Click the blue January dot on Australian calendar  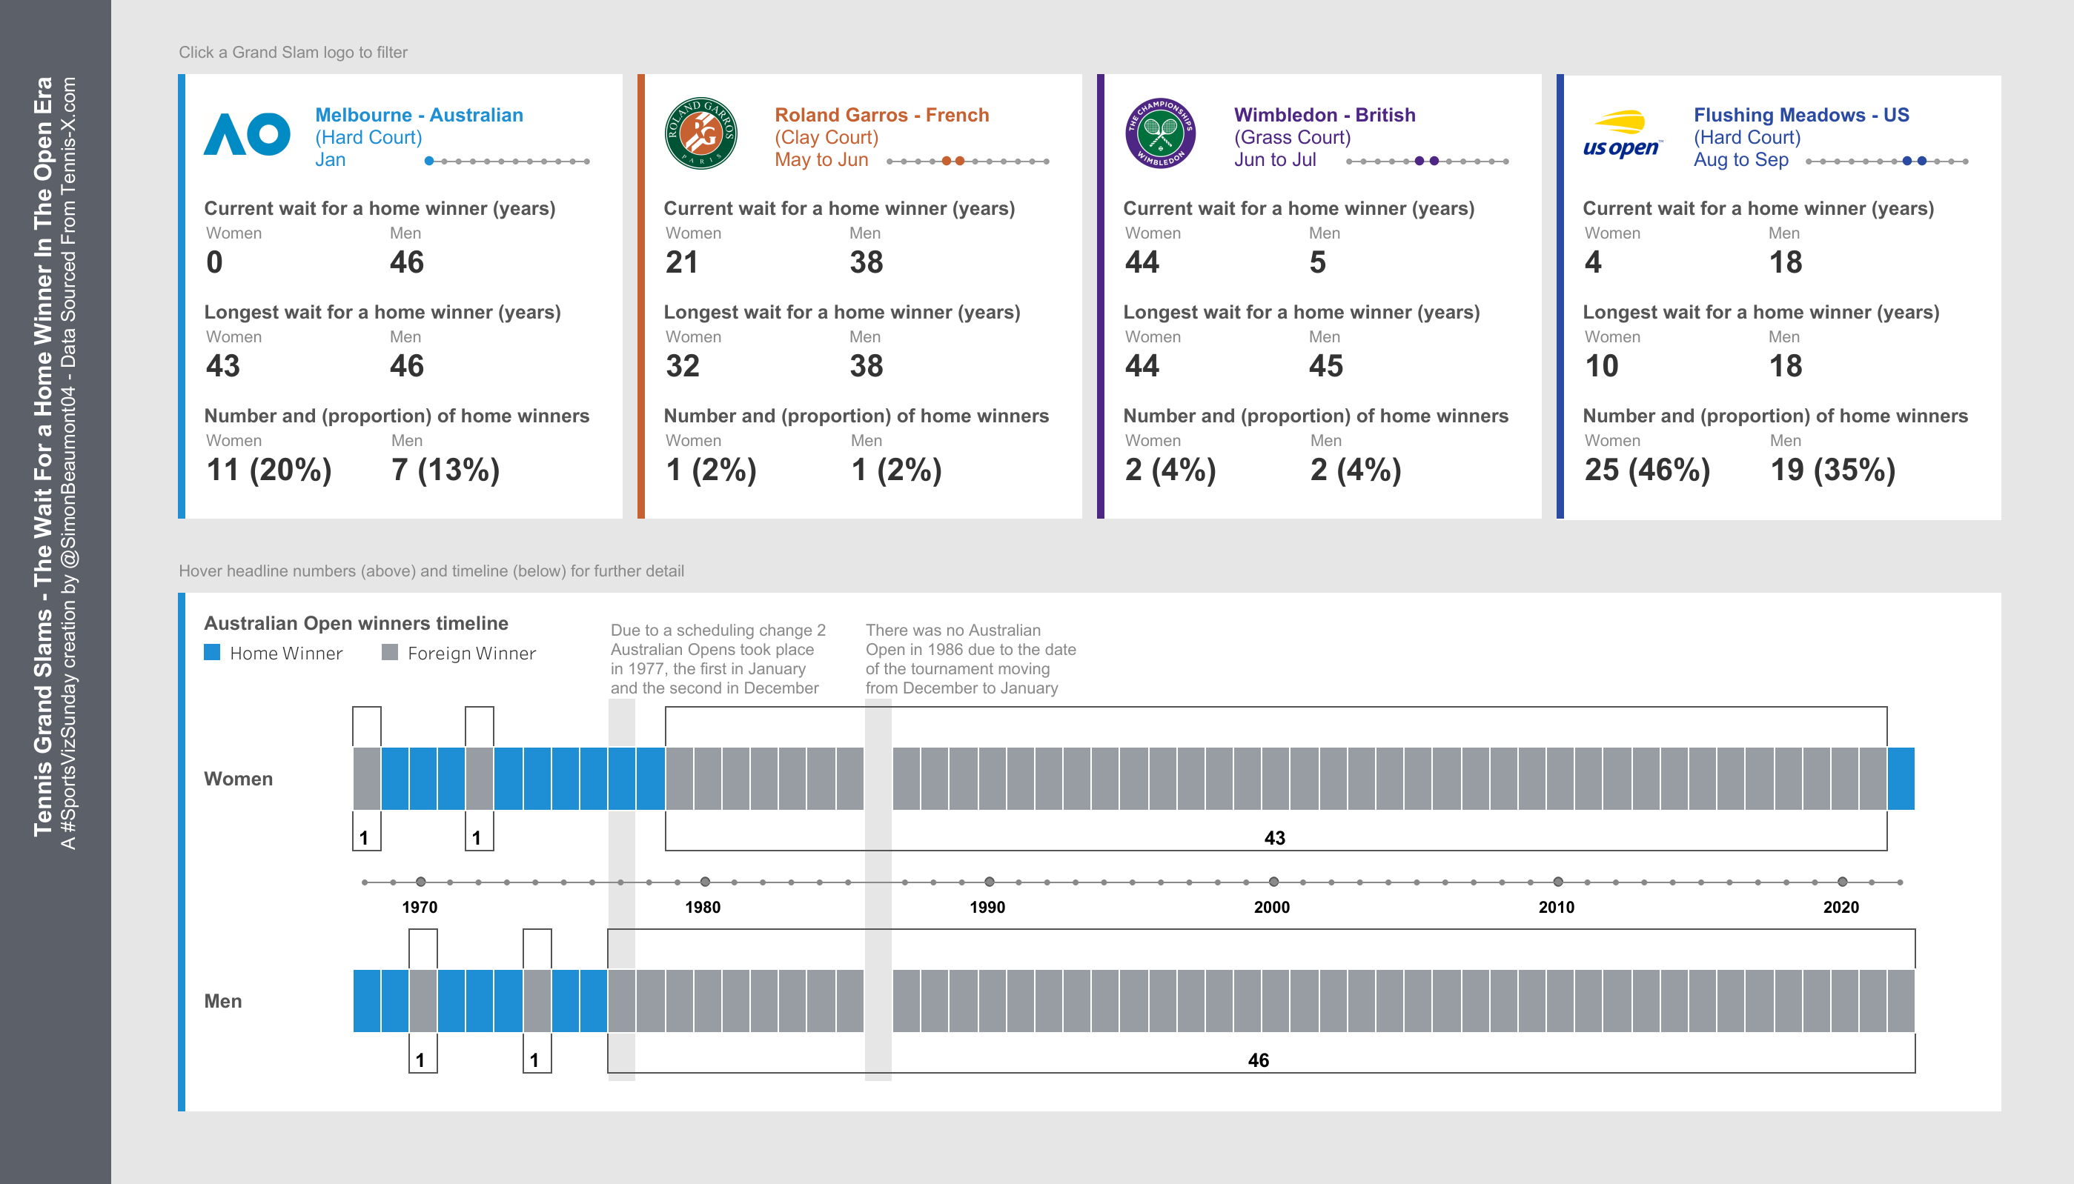[429, 161]
